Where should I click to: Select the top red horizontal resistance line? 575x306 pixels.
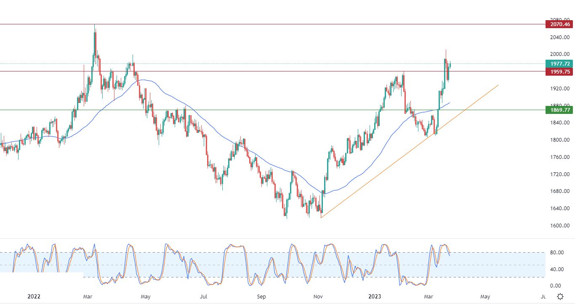273,24
